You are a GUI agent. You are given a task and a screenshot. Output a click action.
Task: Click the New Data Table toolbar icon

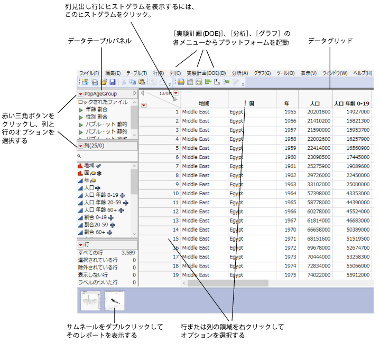pos(85,82)
